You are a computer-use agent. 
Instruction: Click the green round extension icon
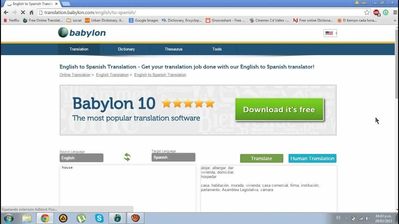(386, 12)
